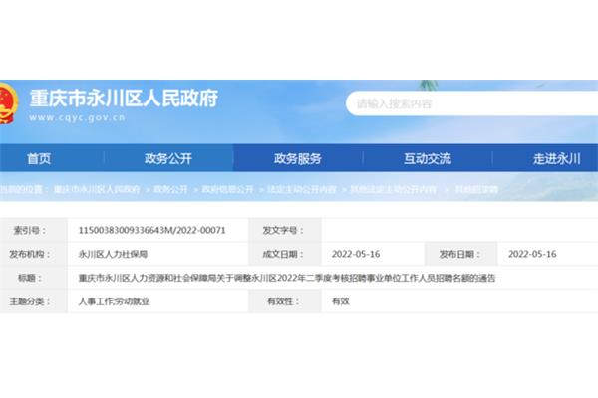Click the last breadcrumb item 其他招录聘

click(x=476, y=189)
